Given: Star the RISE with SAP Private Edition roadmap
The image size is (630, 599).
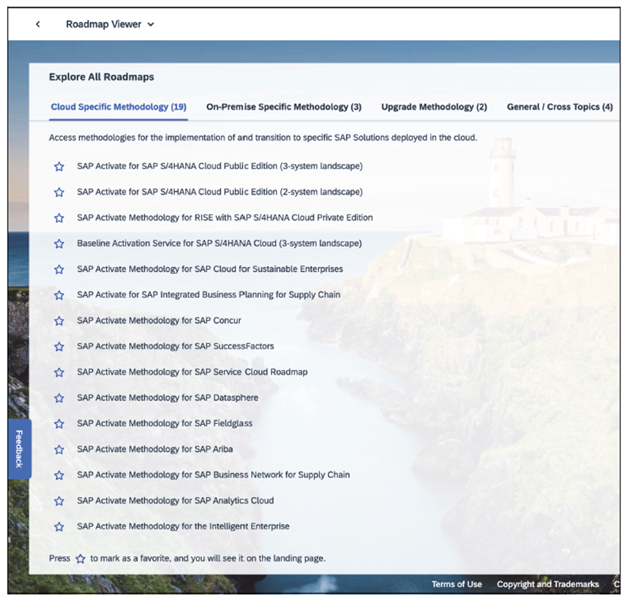Looking at the screenshot, I should point(59,218).
